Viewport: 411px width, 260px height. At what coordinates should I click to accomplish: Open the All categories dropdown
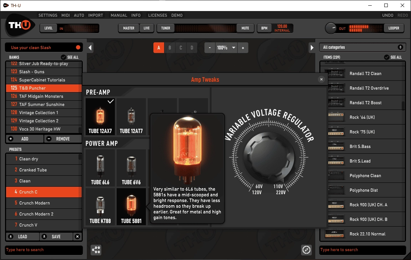(362, 47)
